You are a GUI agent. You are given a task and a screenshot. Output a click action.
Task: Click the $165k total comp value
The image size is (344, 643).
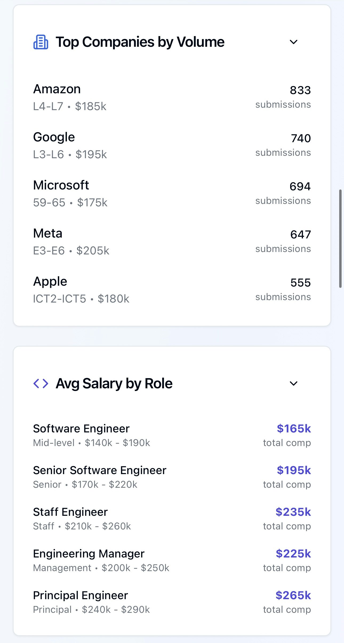tap(294, 428)
